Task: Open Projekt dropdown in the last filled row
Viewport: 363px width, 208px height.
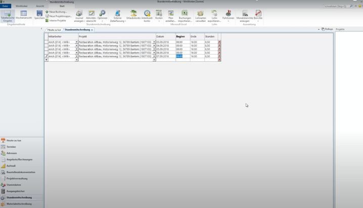Action: (x=154, y=56)
